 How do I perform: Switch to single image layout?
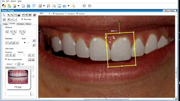coord(23,15)
